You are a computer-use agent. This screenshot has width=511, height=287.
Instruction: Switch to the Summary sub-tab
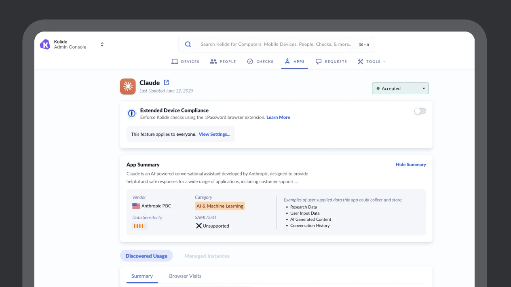click(142, 276)
